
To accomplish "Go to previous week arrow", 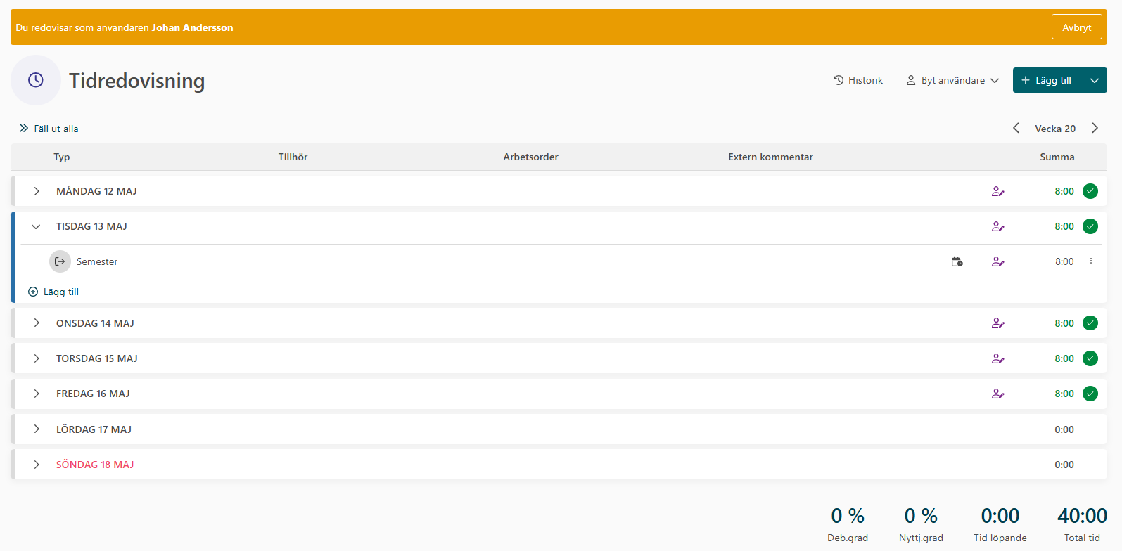I will point(1016,128).
